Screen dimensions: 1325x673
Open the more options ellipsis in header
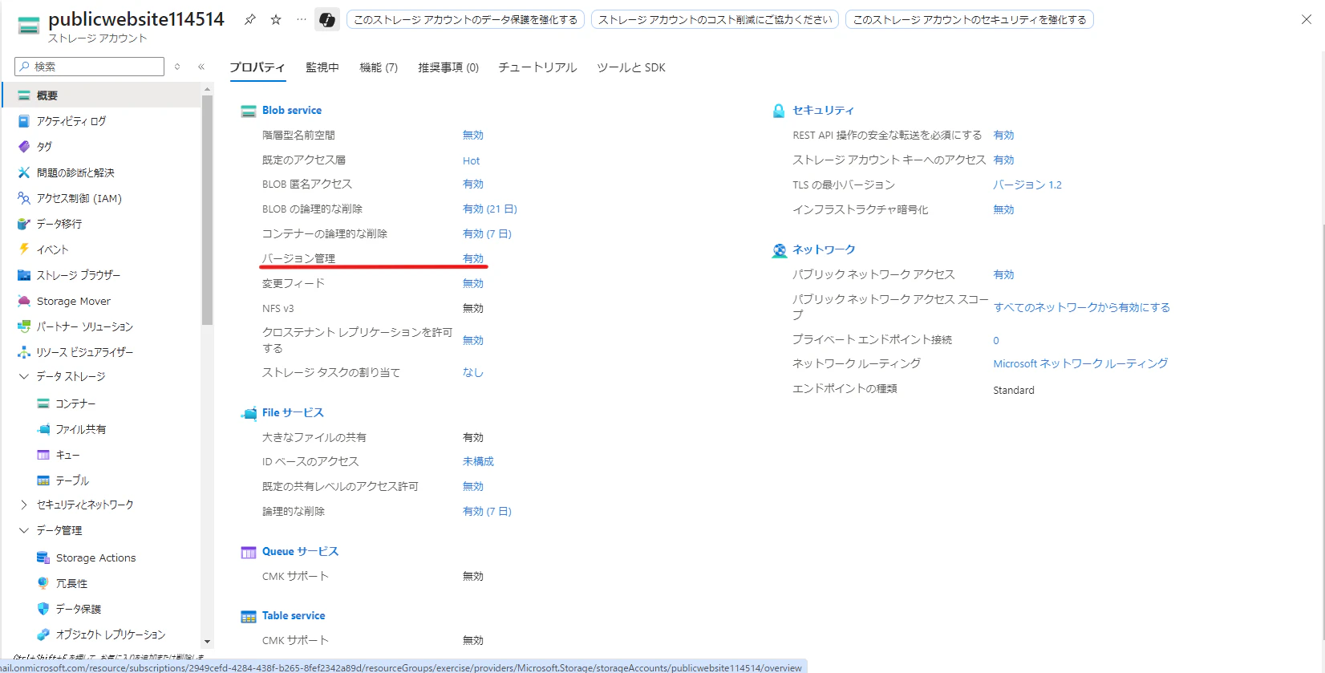pos(302,19)
